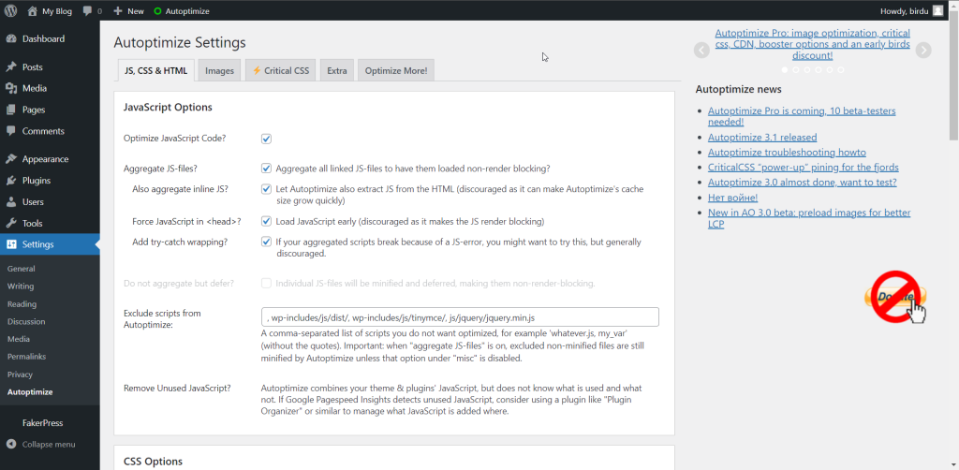Open Autoptimize settings submenu item
The image size is (959, 470).
[30, 392]
